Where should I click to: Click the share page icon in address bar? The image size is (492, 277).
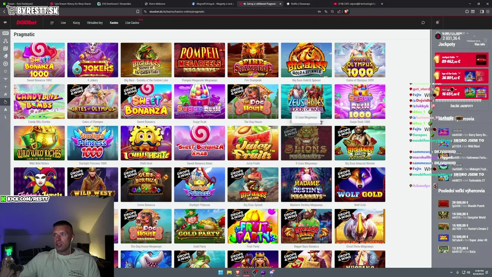click(339, 12)
